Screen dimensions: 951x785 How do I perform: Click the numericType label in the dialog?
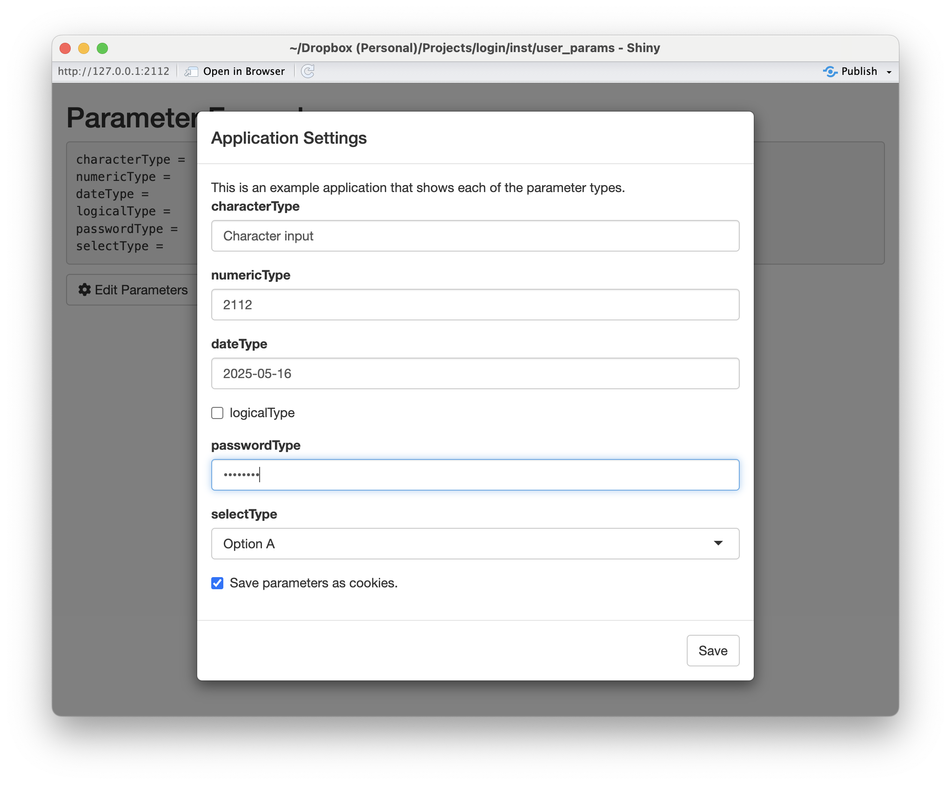click(x=251, y=275)
